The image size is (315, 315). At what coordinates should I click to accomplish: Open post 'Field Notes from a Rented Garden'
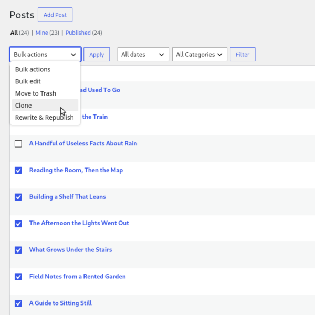[x=77, y=276]
